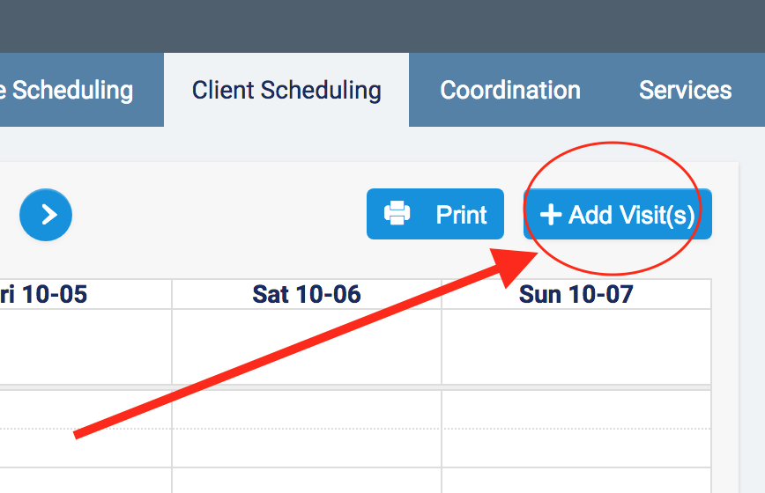Open the Coordination tab

[x=510, y=90]
